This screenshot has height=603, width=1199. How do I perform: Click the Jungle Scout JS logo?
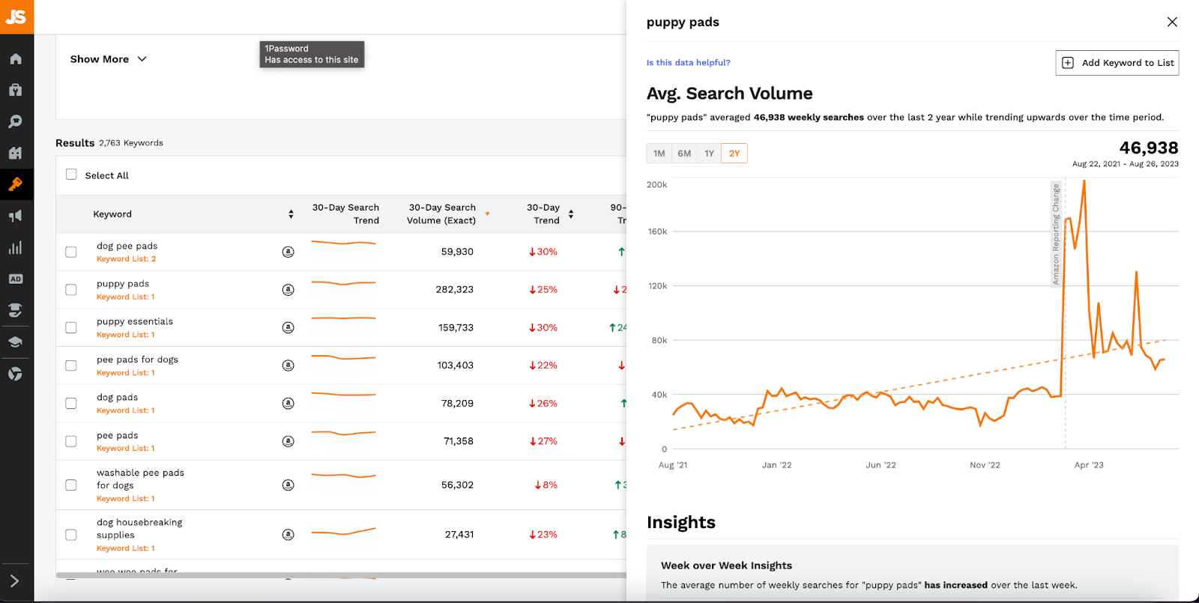tap(16, 16)
